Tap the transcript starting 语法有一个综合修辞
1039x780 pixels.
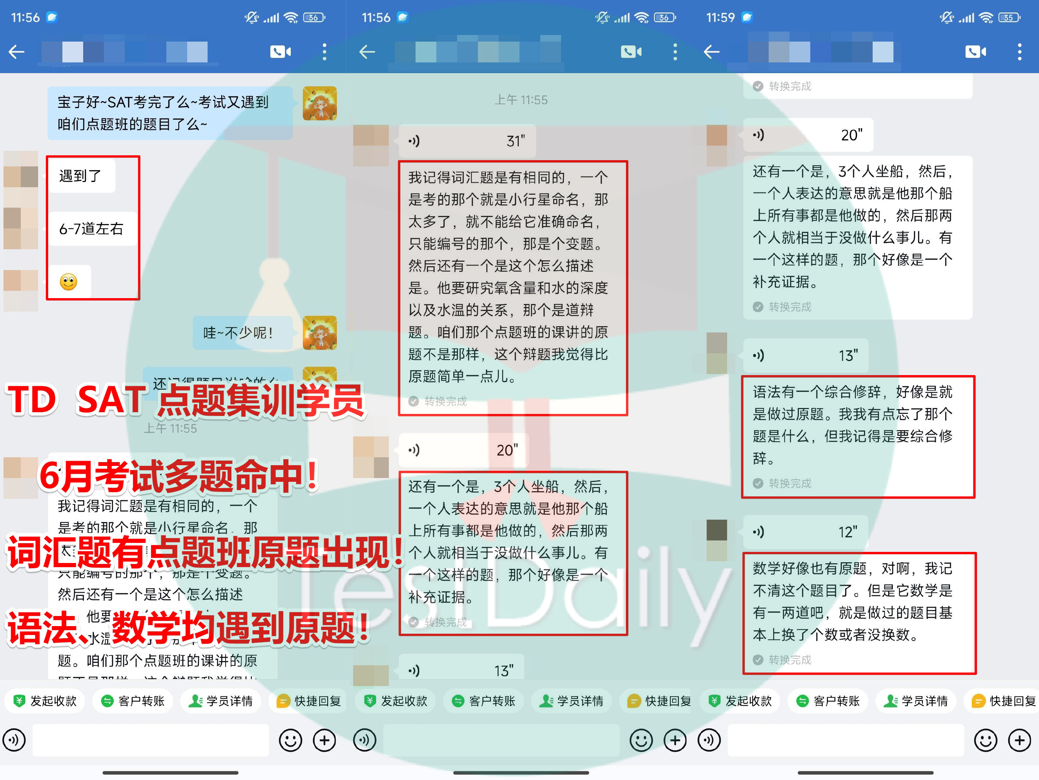click(858, 436)
